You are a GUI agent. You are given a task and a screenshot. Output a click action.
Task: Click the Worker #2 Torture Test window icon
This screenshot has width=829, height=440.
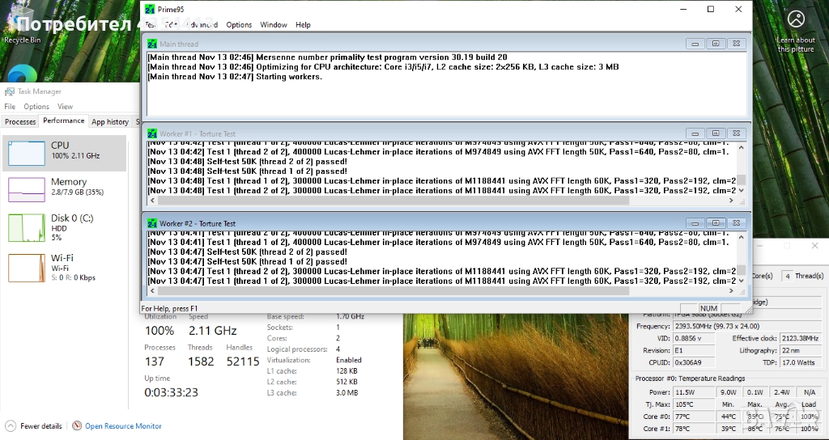pyautogui.click(x=151, y=223)
